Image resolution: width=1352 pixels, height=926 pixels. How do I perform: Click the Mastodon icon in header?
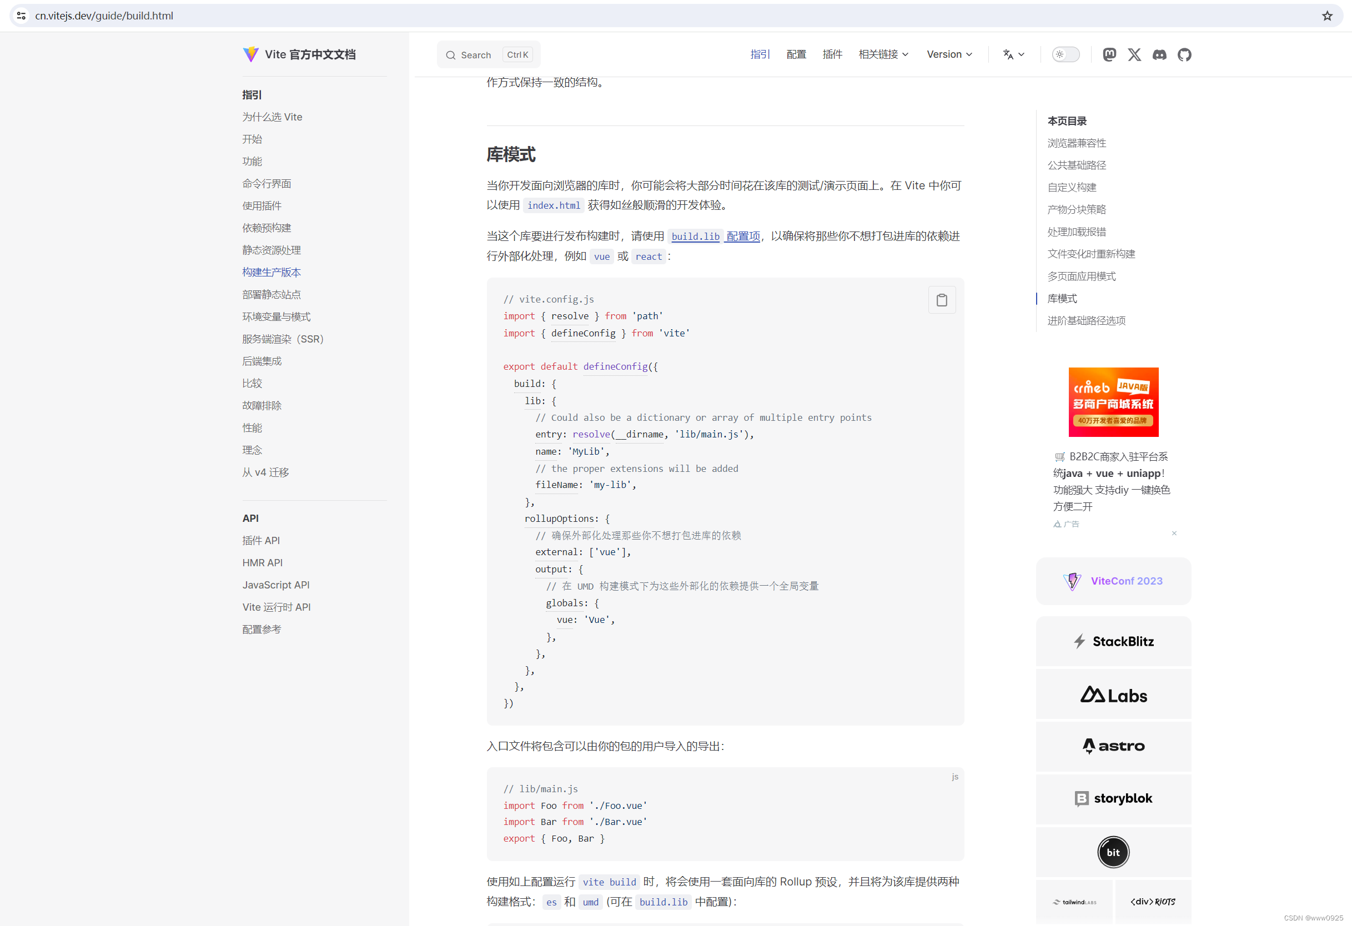(1109, 54)
